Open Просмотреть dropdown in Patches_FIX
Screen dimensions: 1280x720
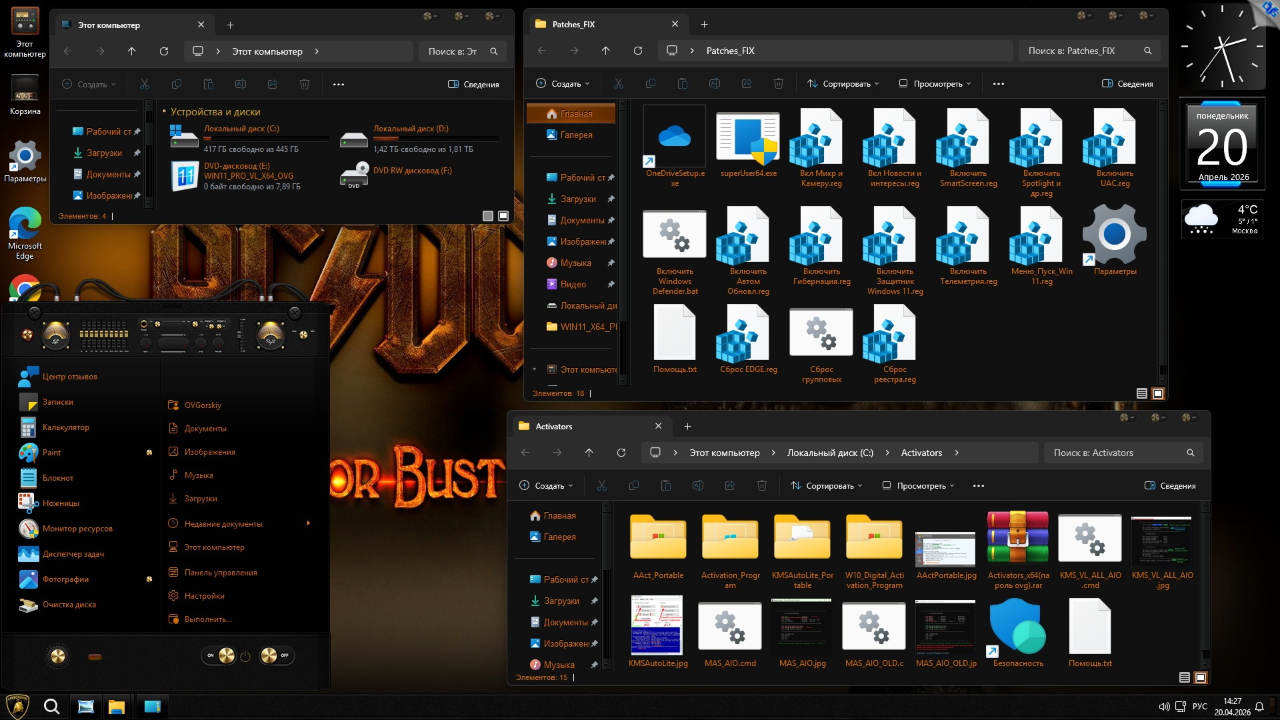(935, 84)
